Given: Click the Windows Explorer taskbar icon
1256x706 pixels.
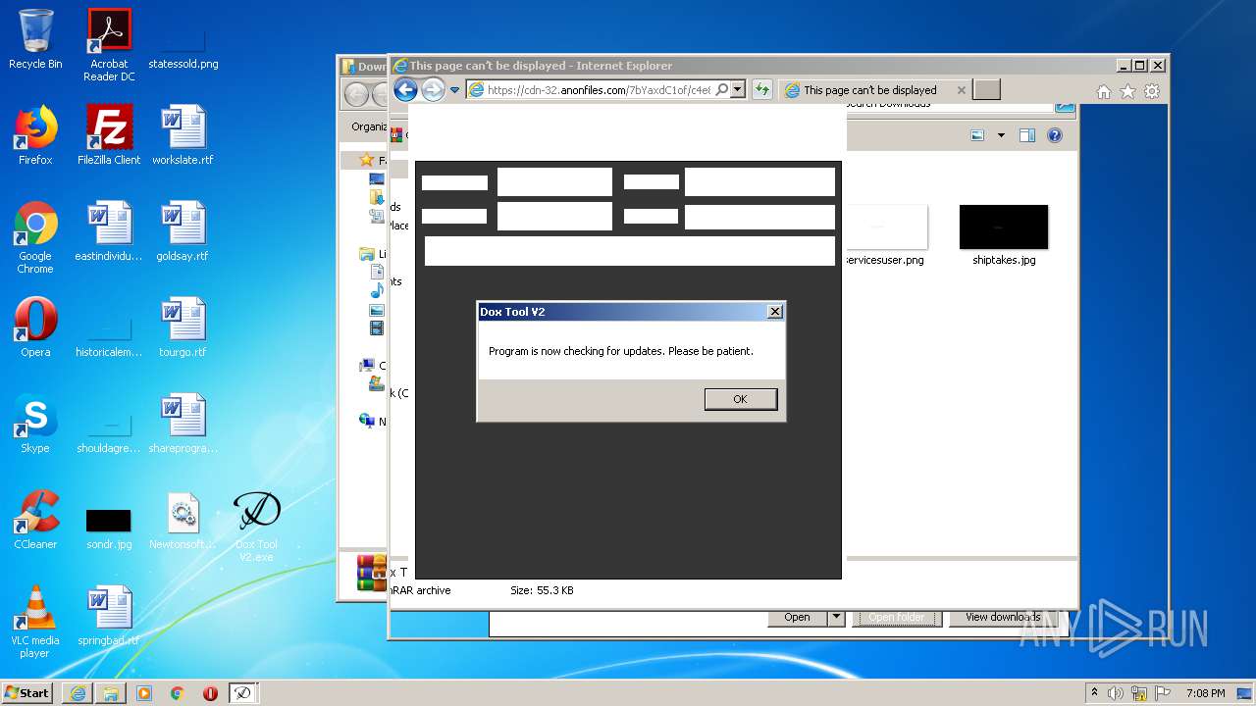Looking at the screenshot, I should 111,692.
